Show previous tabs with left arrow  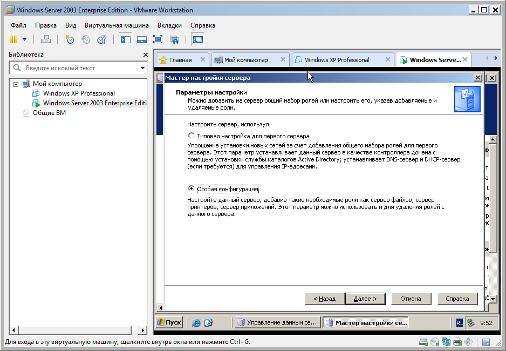coord(487,58)
